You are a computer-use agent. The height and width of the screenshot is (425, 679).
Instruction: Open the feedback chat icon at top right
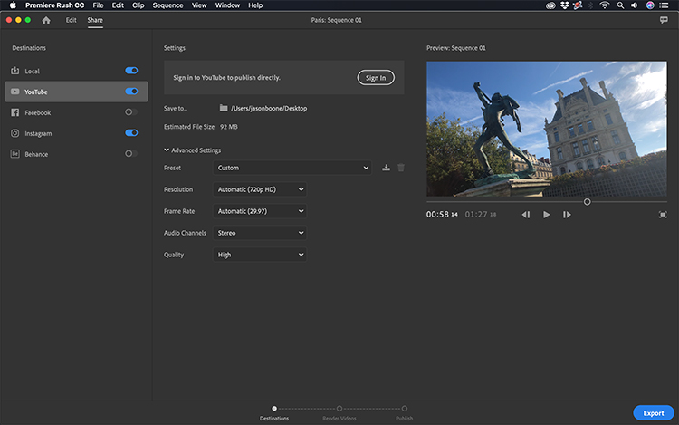[664, 19]
